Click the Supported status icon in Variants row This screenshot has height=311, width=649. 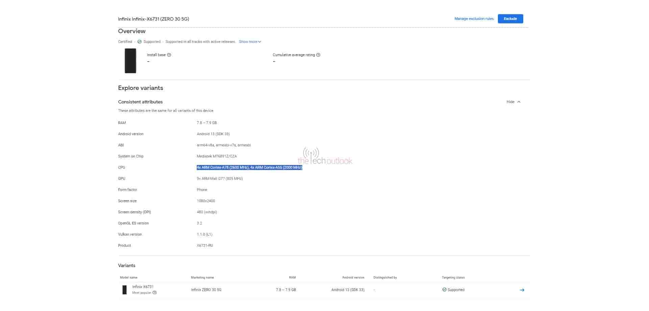444,290
